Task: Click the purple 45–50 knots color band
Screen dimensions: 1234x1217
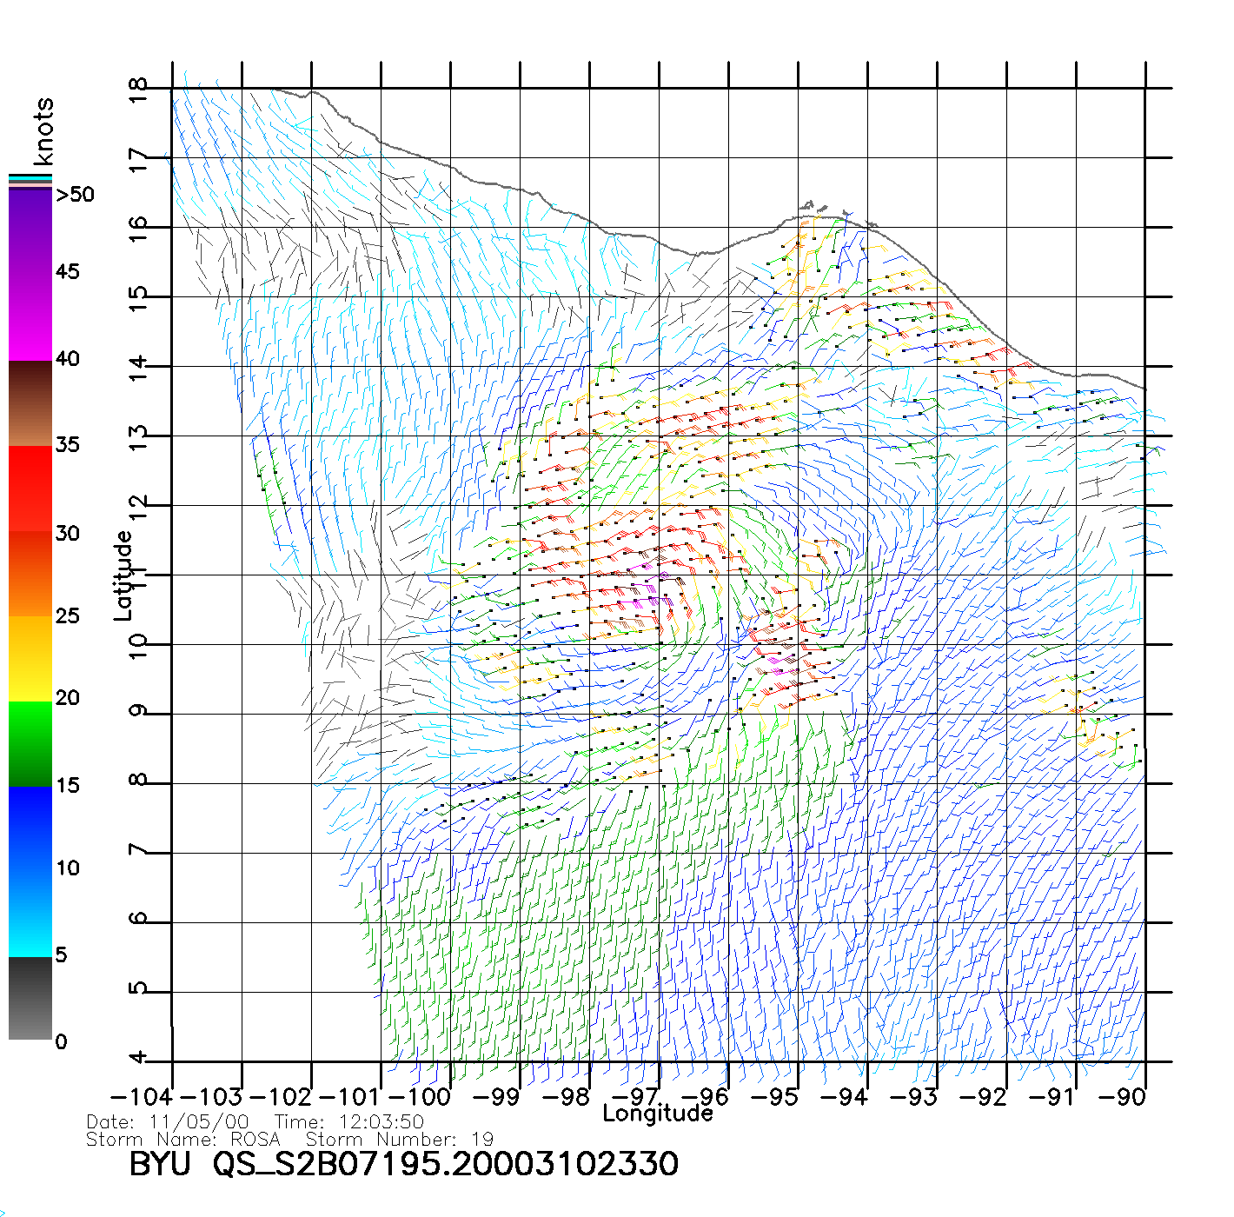Action: pos(30,230)
